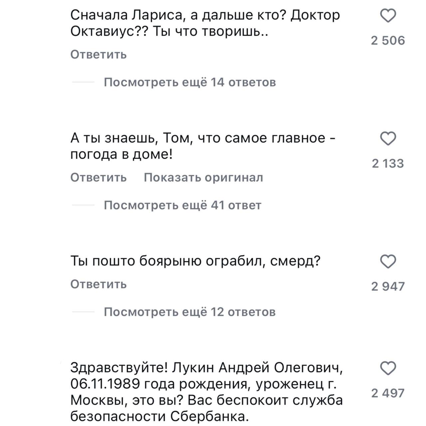The width and height of the screenshot is (426, 426).
Task: Expand 14 more replies under the Лариса comment
Action: click(x=190, y=82)
